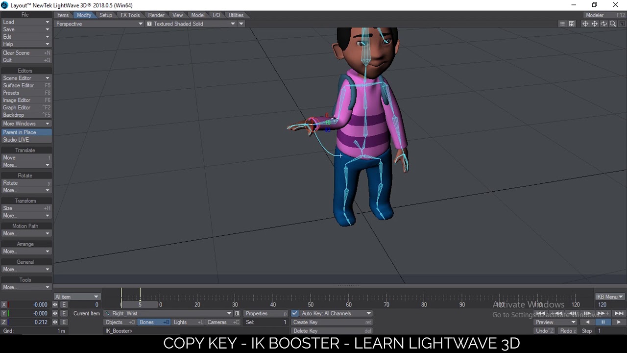Screen dimensions: 627x353
Task: Click the viewport zoom magnifier icon
Action: pos(613,24)
